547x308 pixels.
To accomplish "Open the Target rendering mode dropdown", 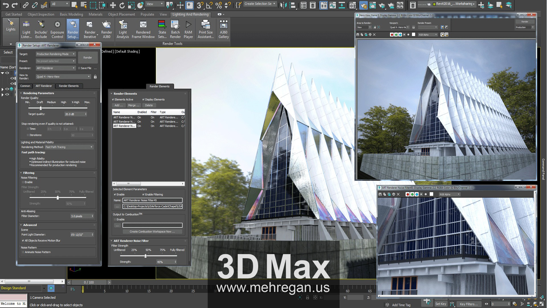I will [56, 54].
